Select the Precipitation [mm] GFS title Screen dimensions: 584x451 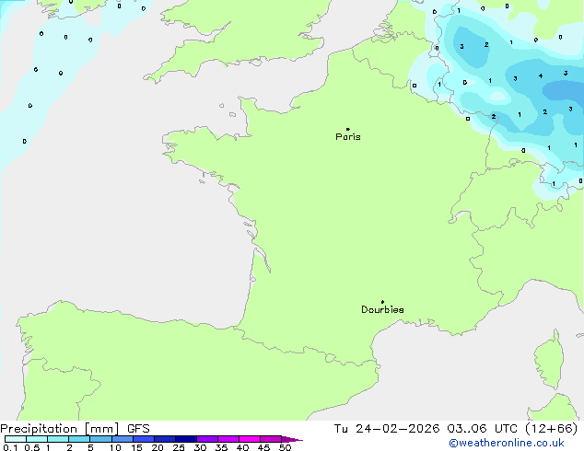[x=75, y=429]
